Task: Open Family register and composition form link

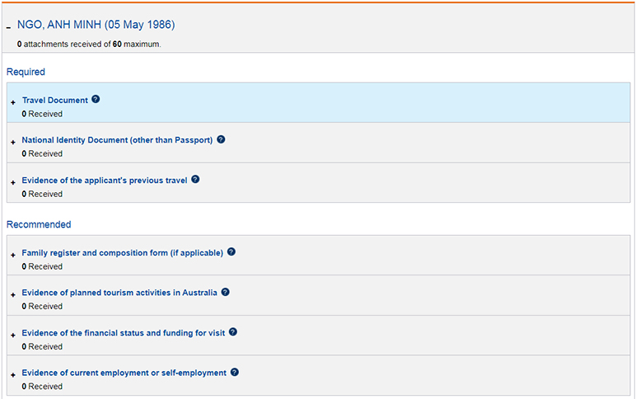Action: click(x=123, y=253)
